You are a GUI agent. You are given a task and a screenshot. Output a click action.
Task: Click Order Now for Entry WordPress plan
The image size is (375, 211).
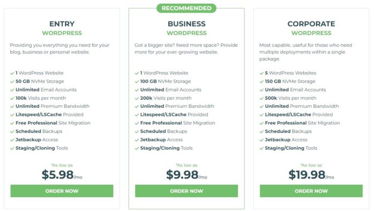(x=62, y=191)
